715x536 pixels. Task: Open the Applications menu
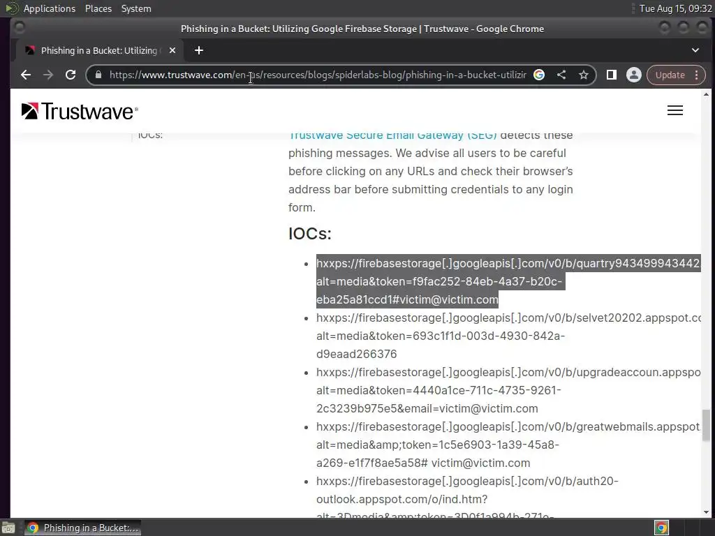[50, 8]
